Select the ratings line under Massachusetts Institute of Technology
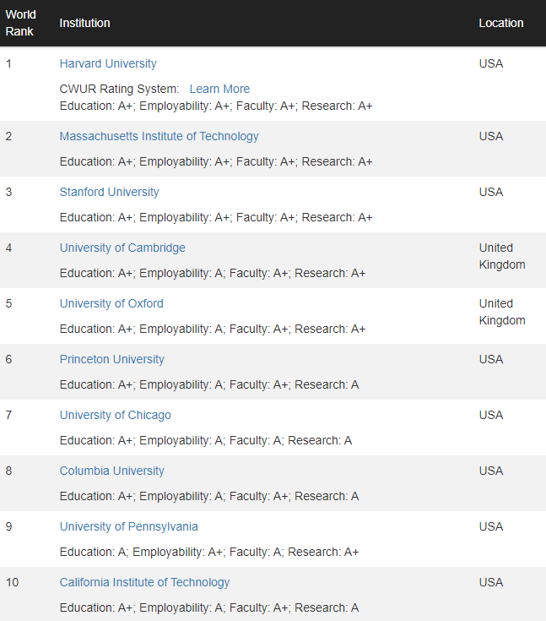The image size is (546, 621). tap(216, 161)
